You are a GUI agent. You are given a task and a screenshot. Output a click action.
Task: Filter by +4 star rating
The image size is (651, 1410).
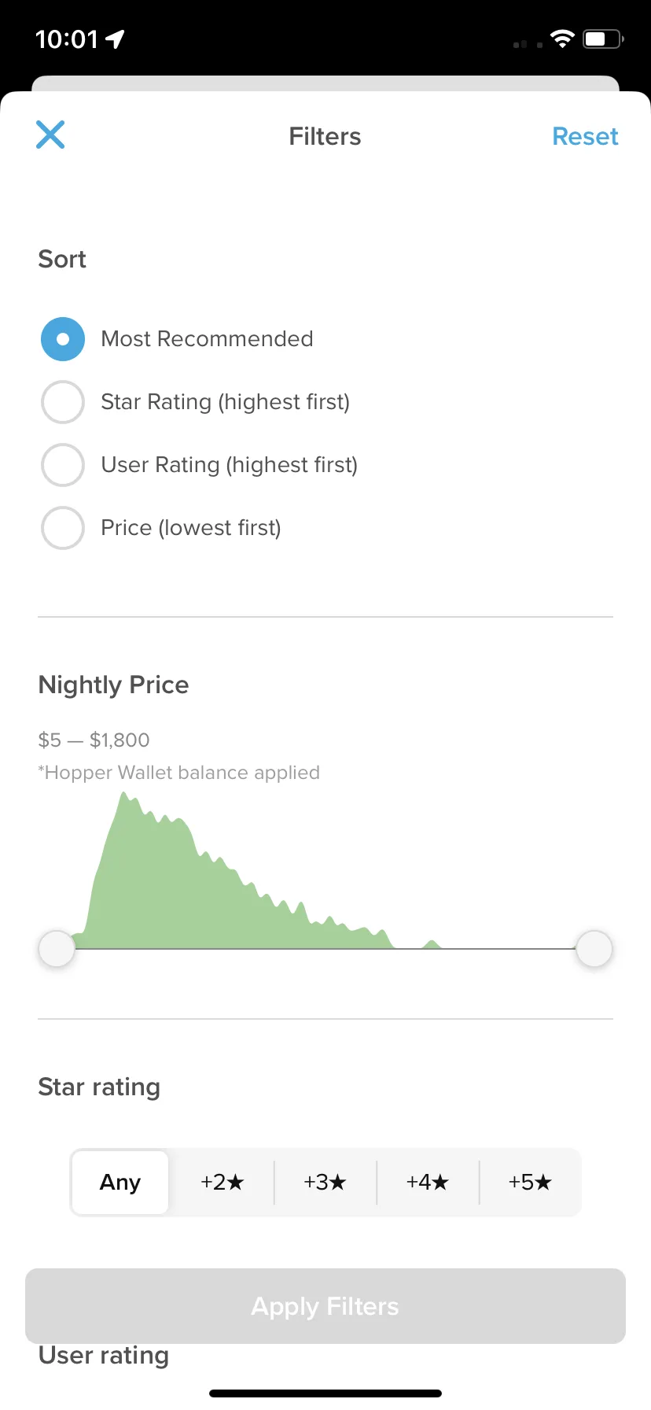pos(428,1182)
